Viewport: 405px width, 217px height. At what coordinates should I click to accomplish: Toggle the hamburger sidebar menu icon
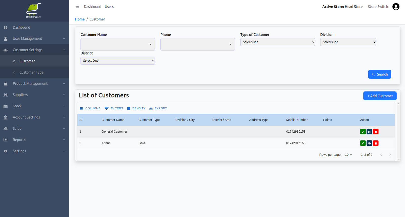(x=77, y=7)
